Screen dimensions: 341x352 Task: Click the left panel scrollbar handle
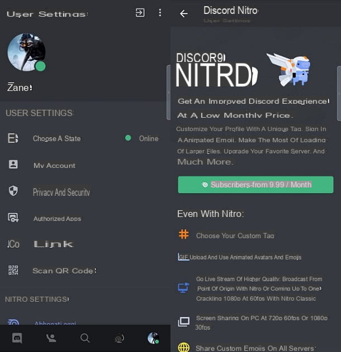point(168,92)
